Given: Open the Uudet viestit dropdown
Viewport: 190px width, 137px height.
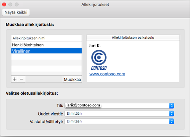Looking at the screenshot, I should click(x=119, y=114).
